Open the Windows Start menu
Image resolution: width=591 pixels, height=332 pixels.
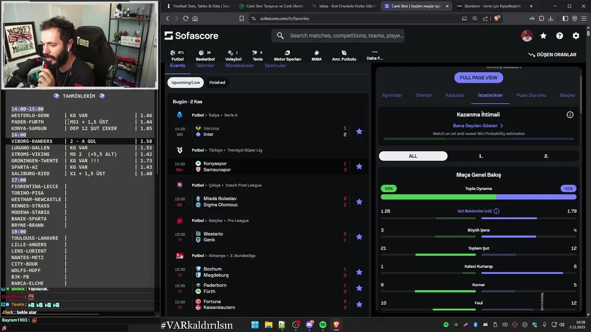255,325
